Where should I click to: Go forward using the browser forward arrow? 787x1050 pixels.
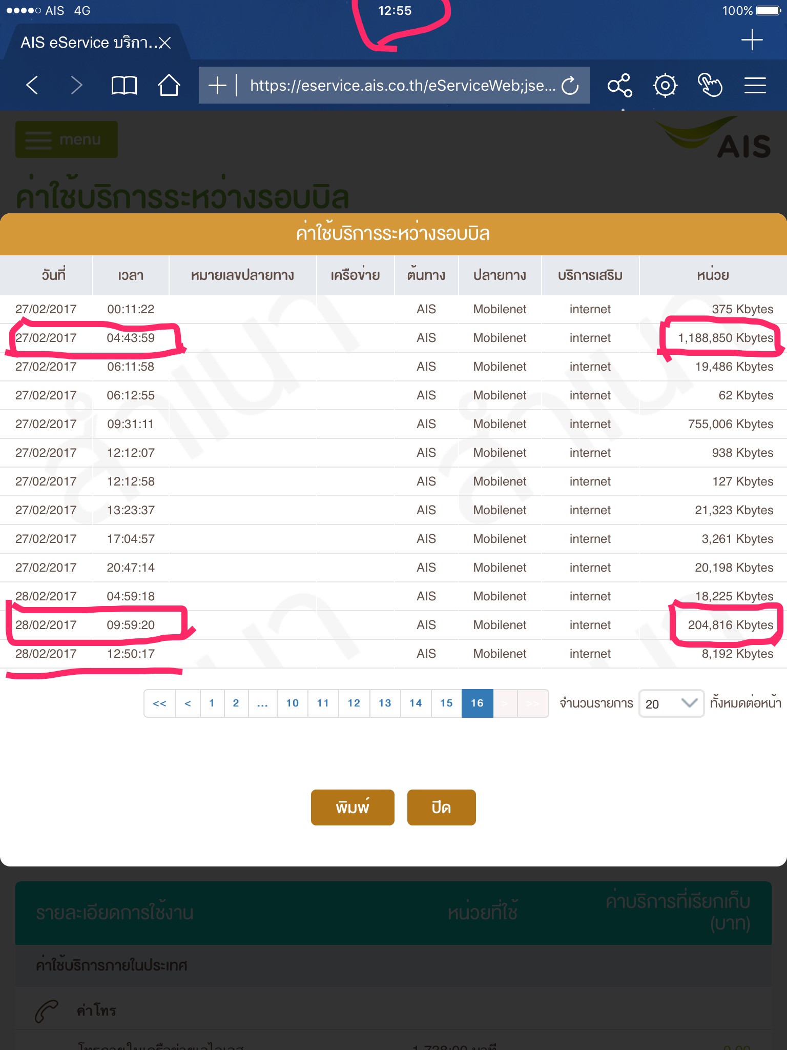pos(76,85)
